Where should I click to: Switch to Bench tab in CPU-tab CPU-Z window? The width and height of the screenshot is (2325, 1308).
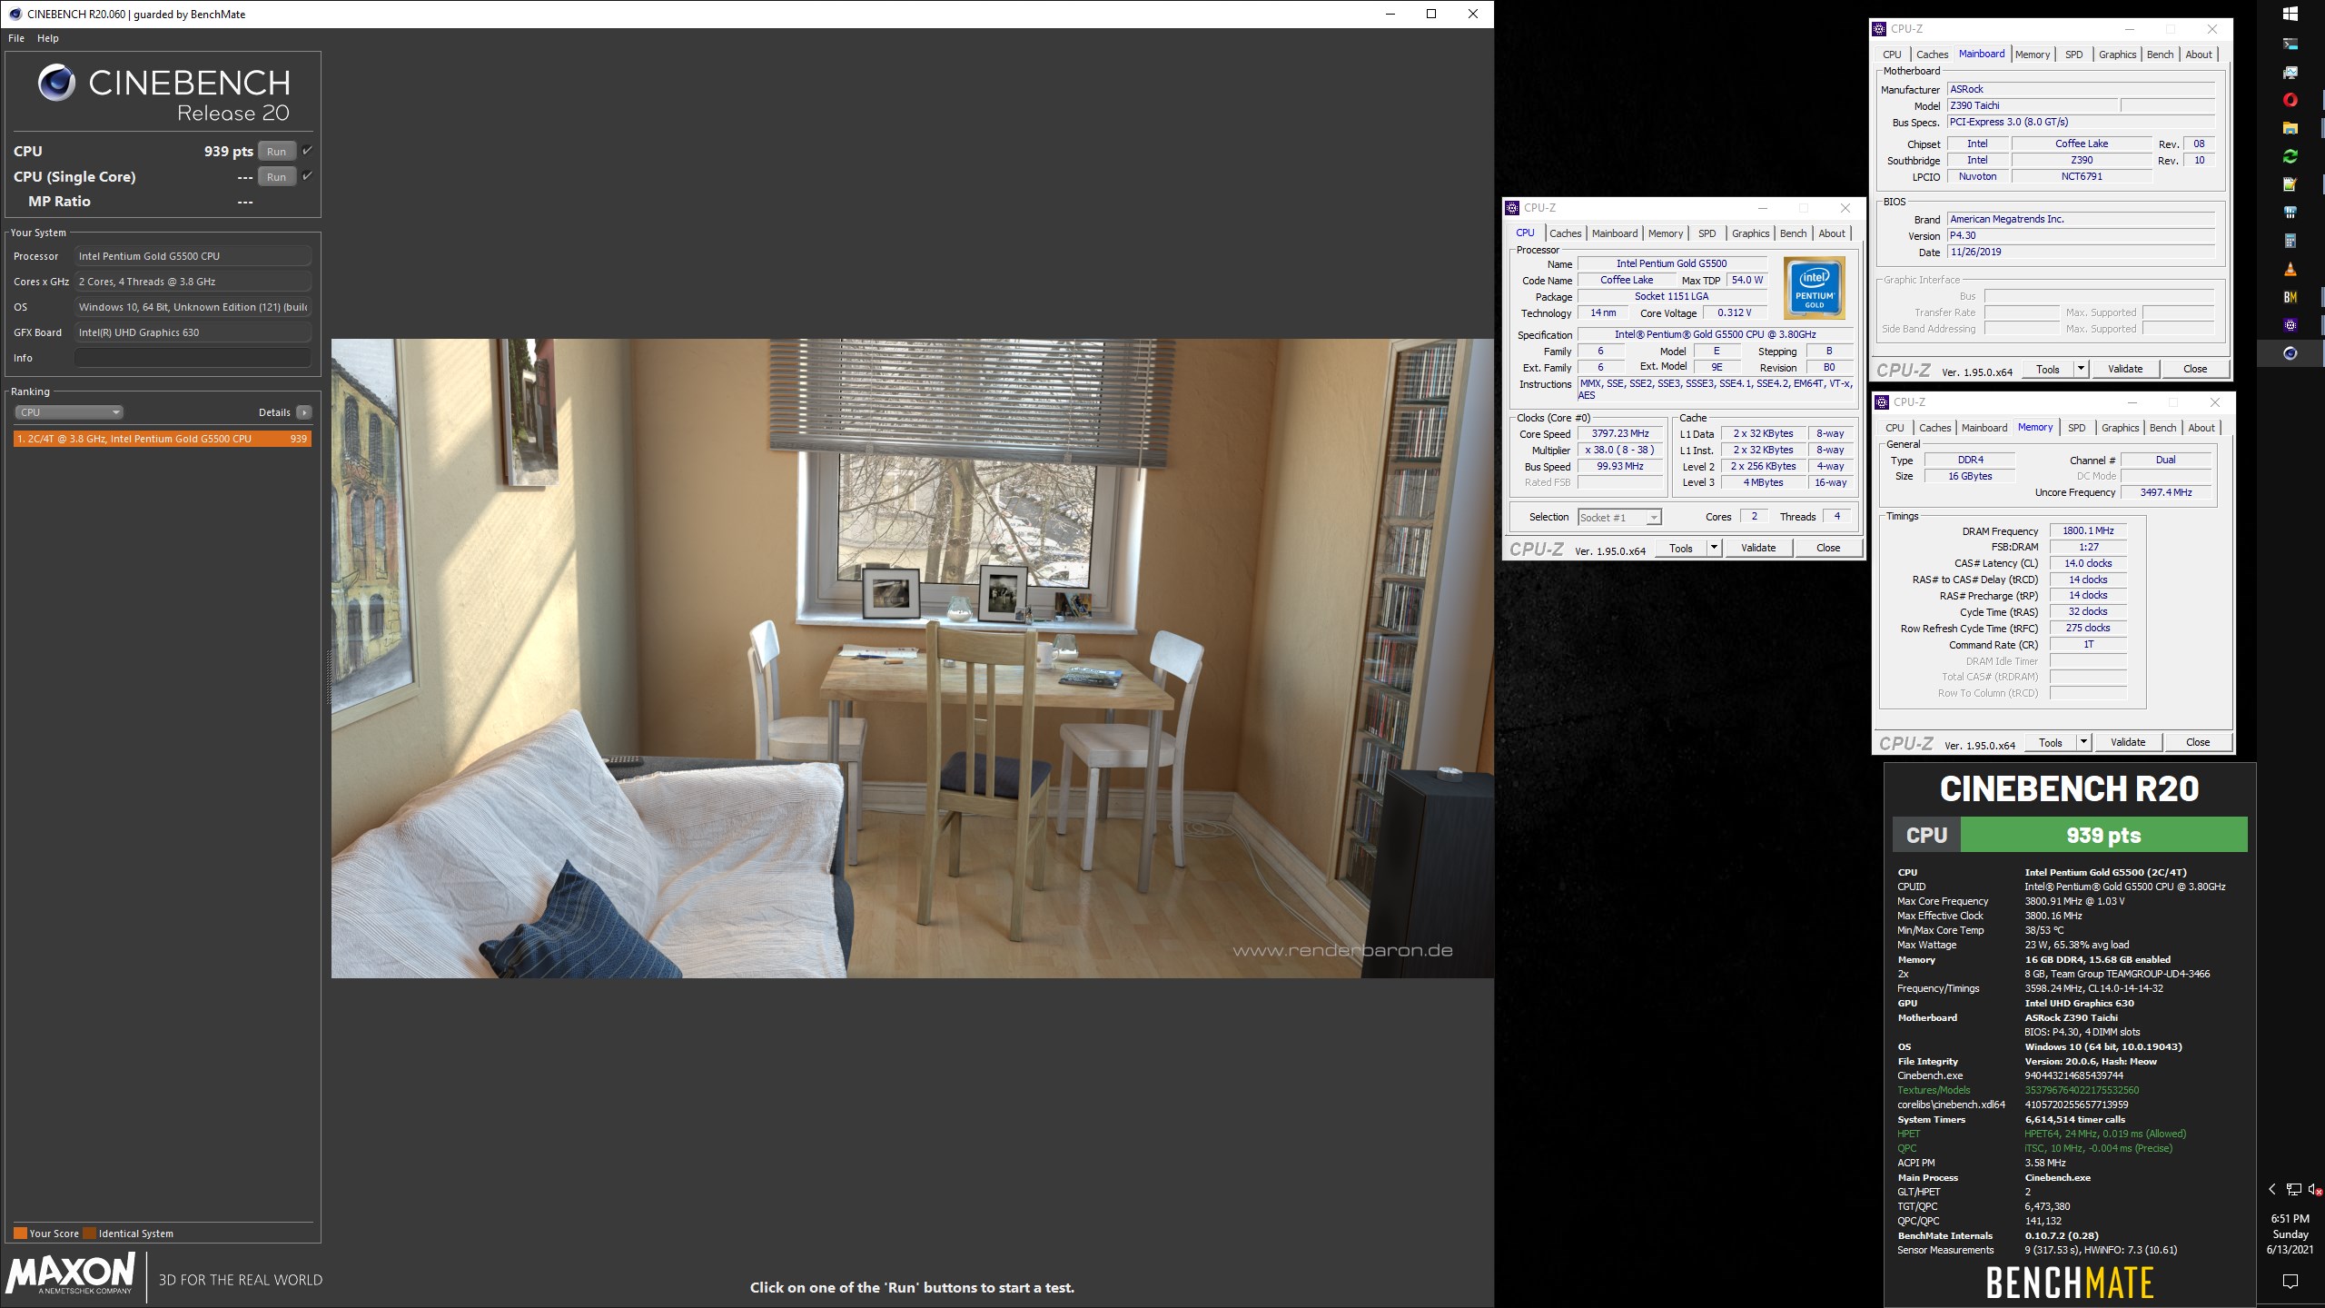point(1793,233)
